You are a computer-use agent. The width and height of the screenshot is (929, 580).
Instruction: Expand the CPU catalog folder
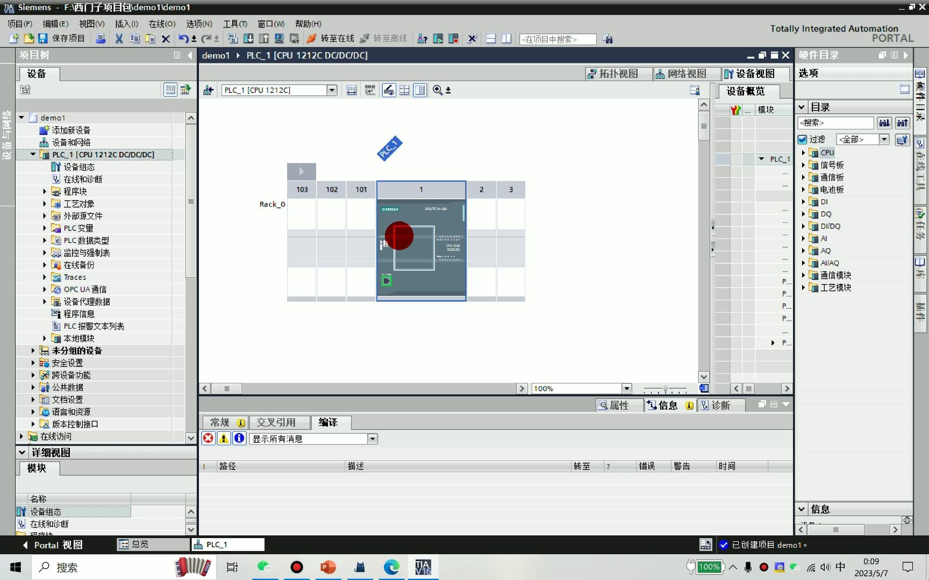(803, 153)
